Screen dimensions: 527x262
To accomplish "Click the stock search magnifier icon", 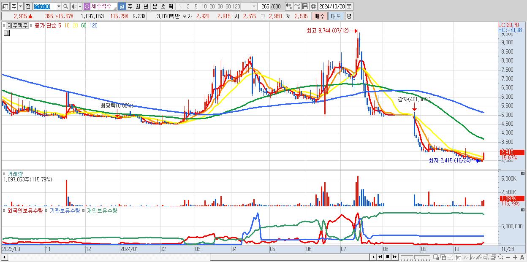I will point(65,6).
